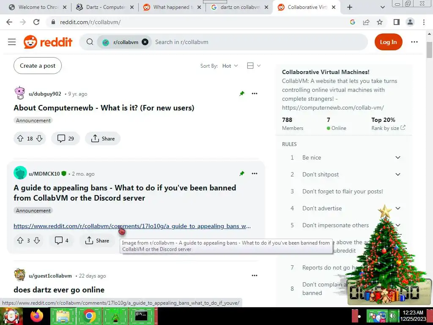Click the address bar URL
Image resolution: width=433 pixels, height=325 pixels.
(90, 22)
